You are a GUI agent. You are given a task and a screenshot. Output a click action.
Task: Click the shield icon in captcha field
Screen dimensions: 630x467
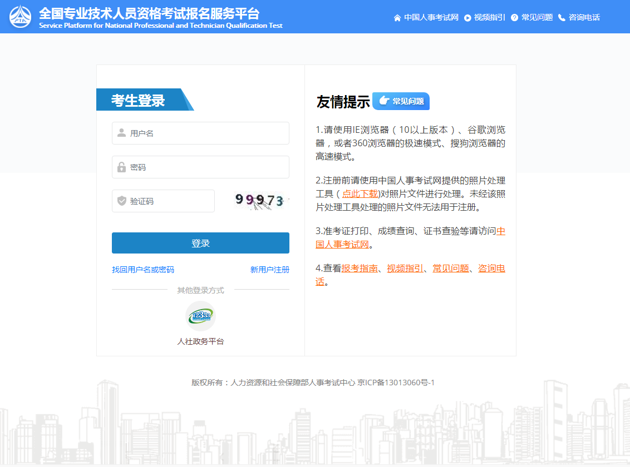(x=121, y=201)
